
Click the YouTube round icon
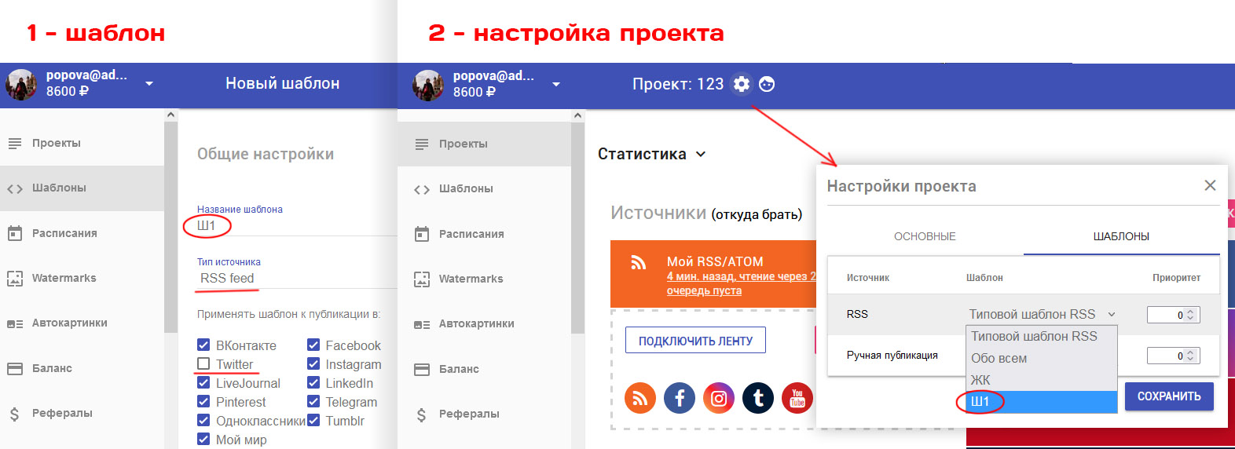click(x=797, y=399)
